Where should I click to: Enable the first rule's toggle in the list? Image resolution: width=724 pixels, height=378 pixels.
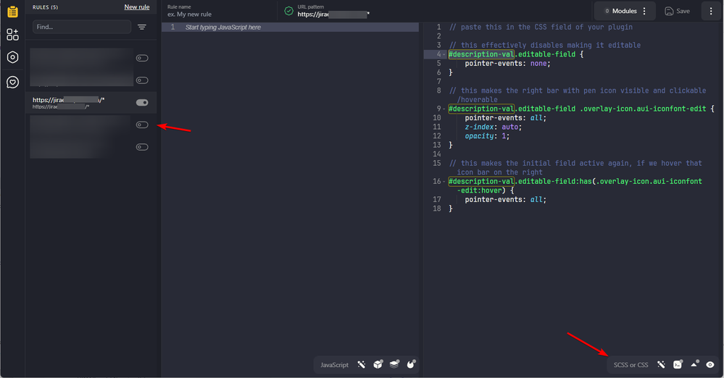coord(142,58)
